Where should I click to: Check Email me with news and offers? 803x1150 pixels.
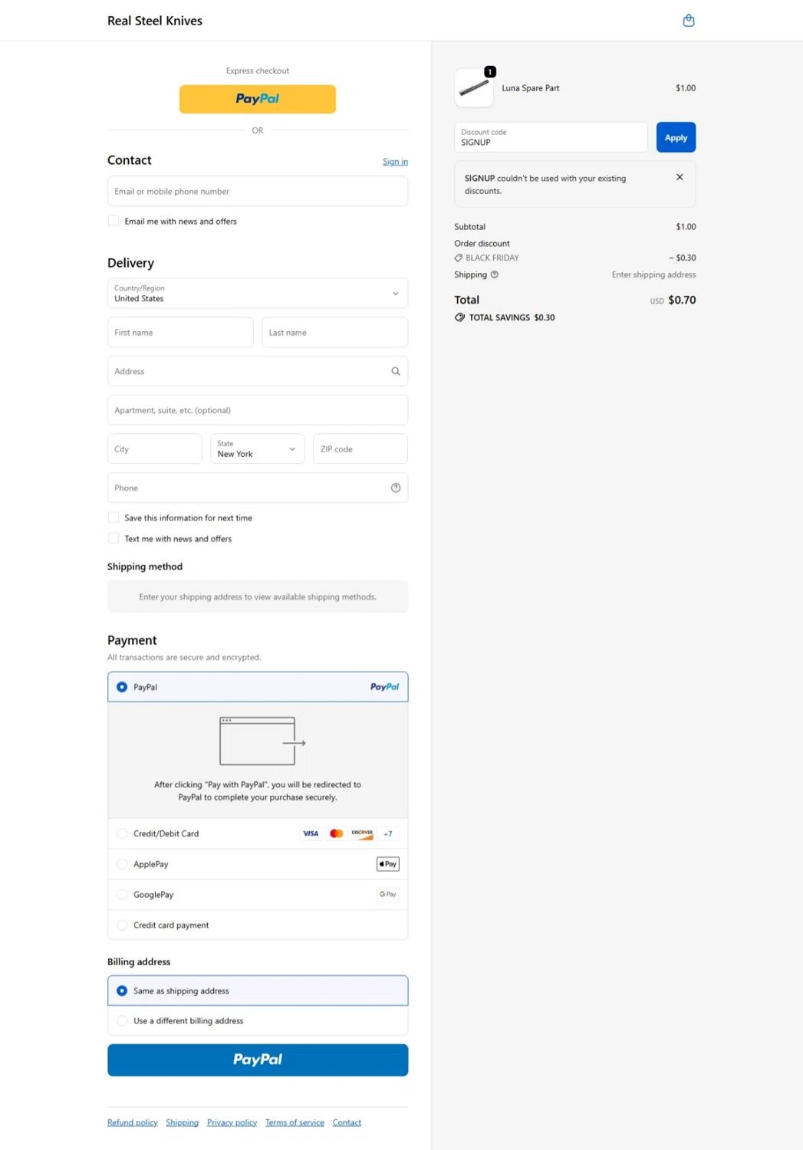(114, 221)
